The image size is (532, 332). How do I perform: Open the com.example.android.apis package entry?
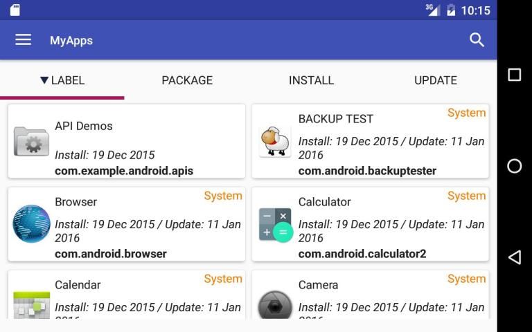(x=124, y=171)
